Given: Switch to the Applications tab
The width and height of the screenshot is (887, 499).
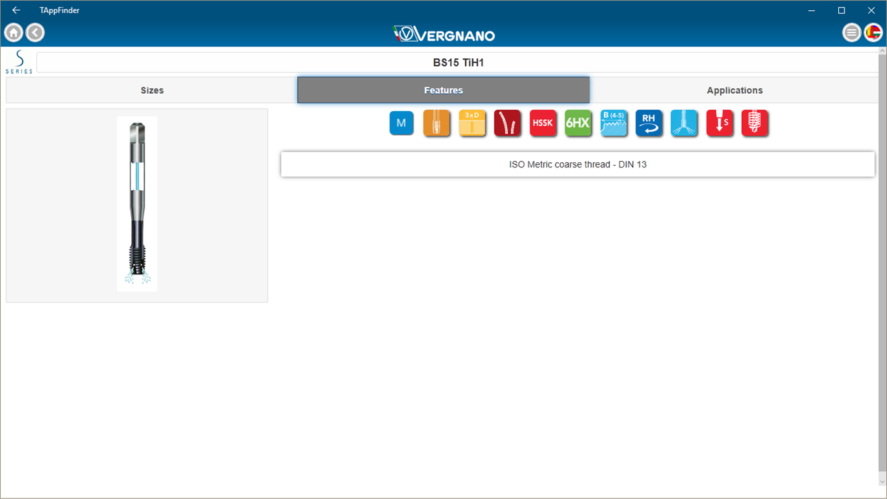Looking at the screenshot, I should click(x=734, y=90).
